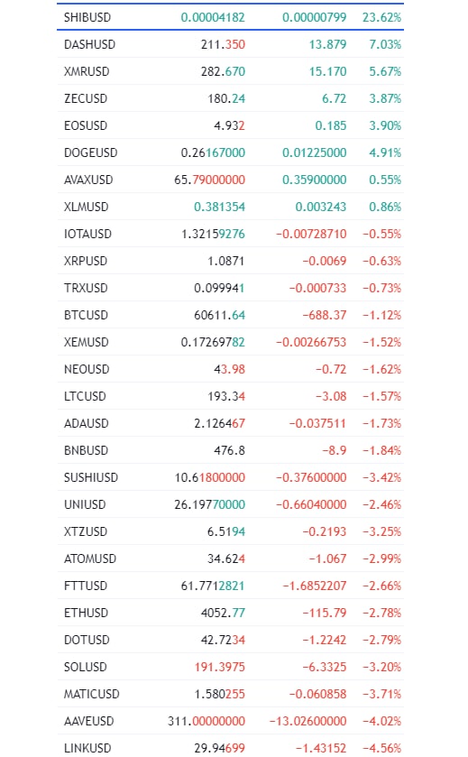This screenshot has height=757, width=468.
Task: Click the XMRUSD ticker
Action: (87, 71)
